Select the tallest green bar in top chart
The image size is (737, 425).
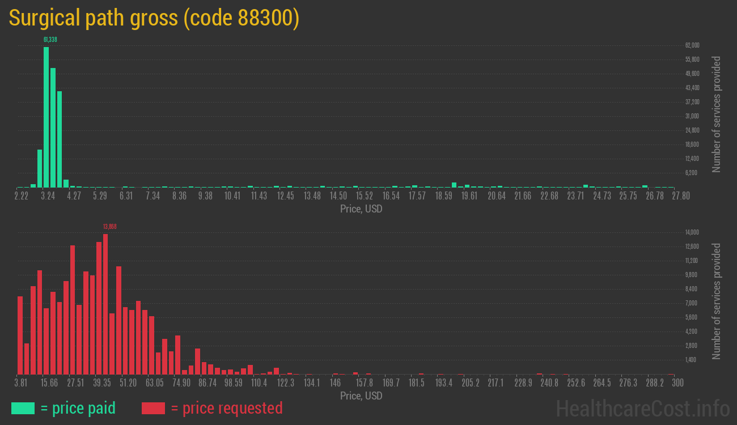[46, 117]
